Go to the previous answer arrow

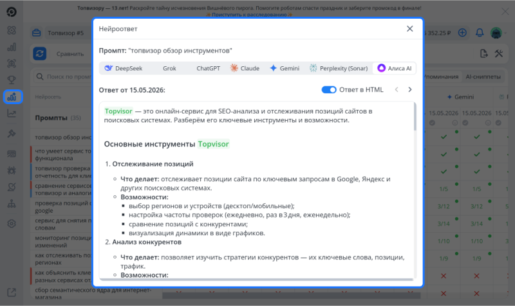pos(397,89)
